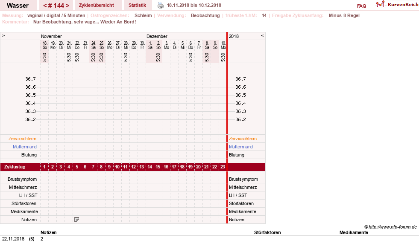Open the Statistik tab

tap(138, 5)
